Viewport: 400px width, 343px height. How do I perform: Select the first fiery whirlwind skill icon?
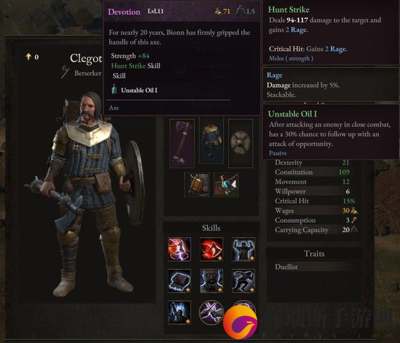point(179,249)
